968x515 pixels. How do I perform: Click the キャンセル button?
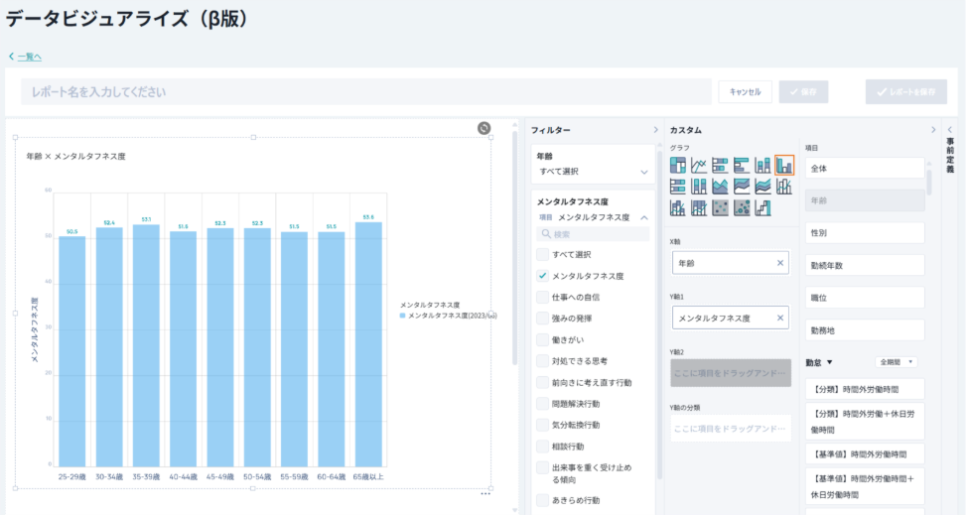click(x=746, y=92)
